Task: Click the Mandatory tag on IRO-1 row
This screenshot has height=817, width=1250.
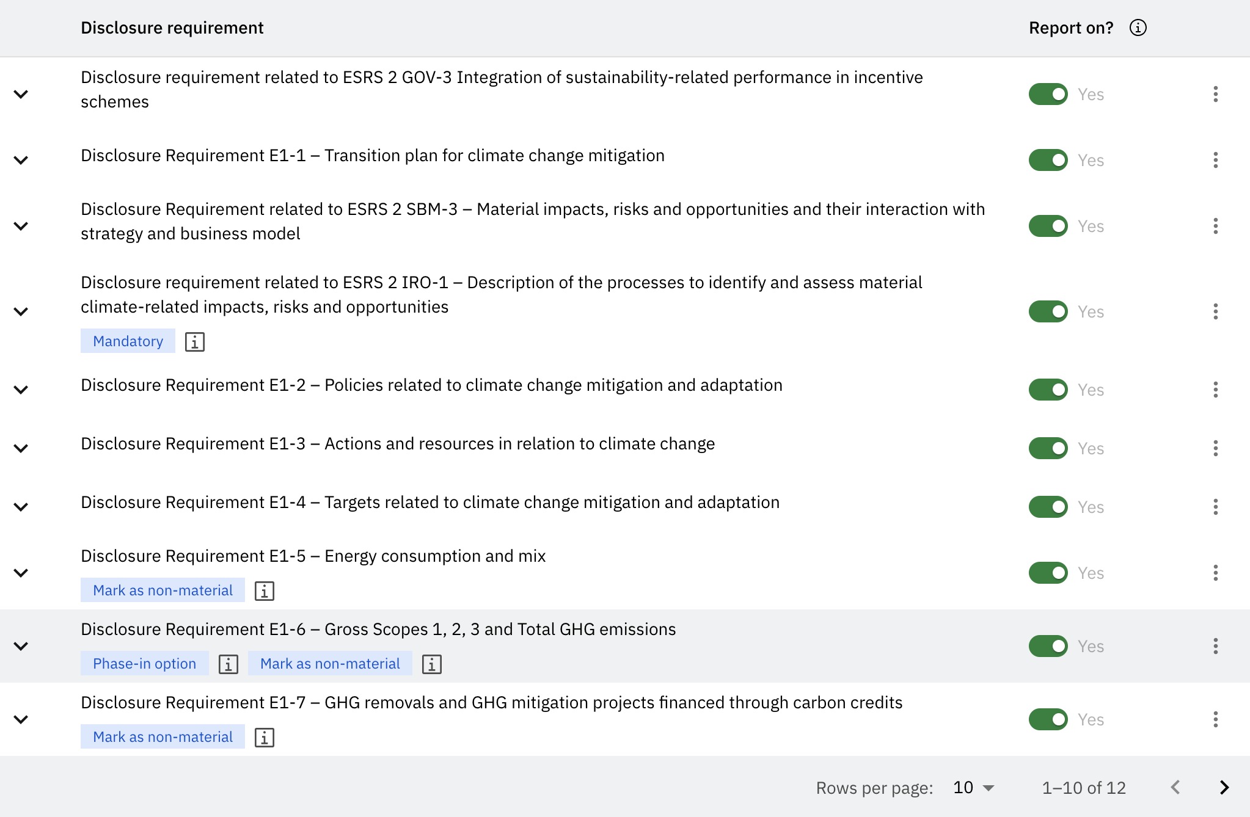Action: (x=128, y=341)
